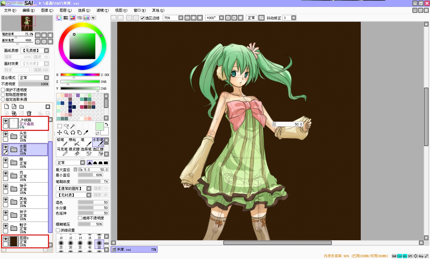Select the 选择笔 selection pen tool

(86, 151)
